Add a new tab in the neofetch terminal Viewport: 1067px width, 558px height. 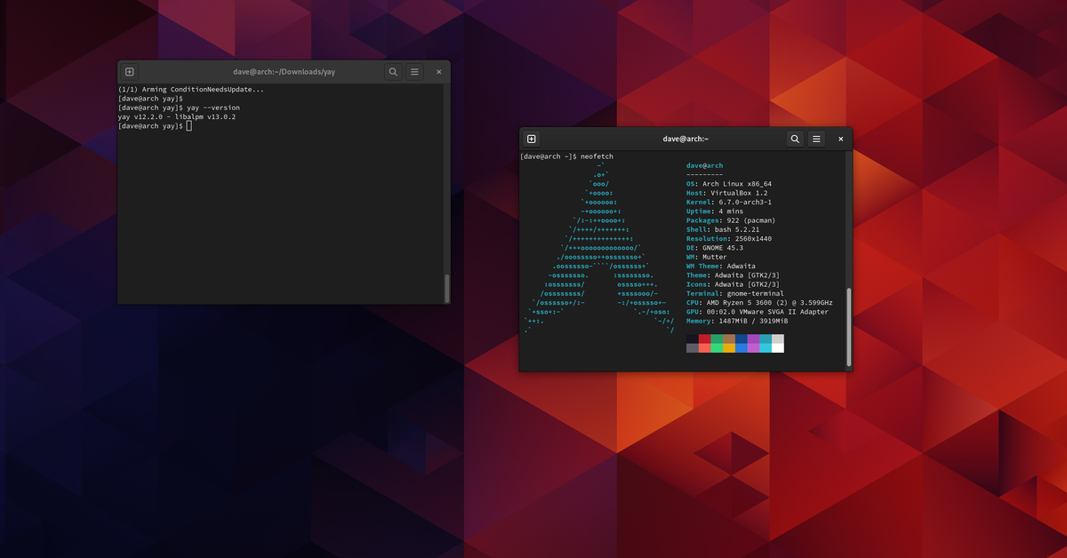pos(531,139)
